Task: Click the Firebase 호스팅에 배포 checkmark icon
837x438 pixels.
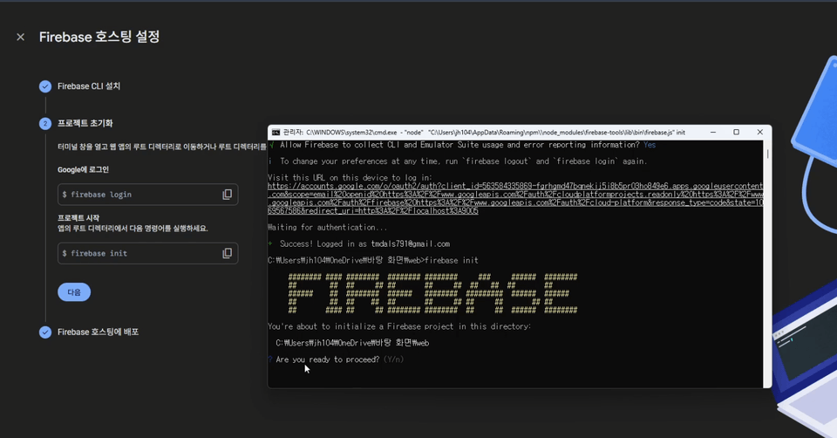Action: coord(45,332)
